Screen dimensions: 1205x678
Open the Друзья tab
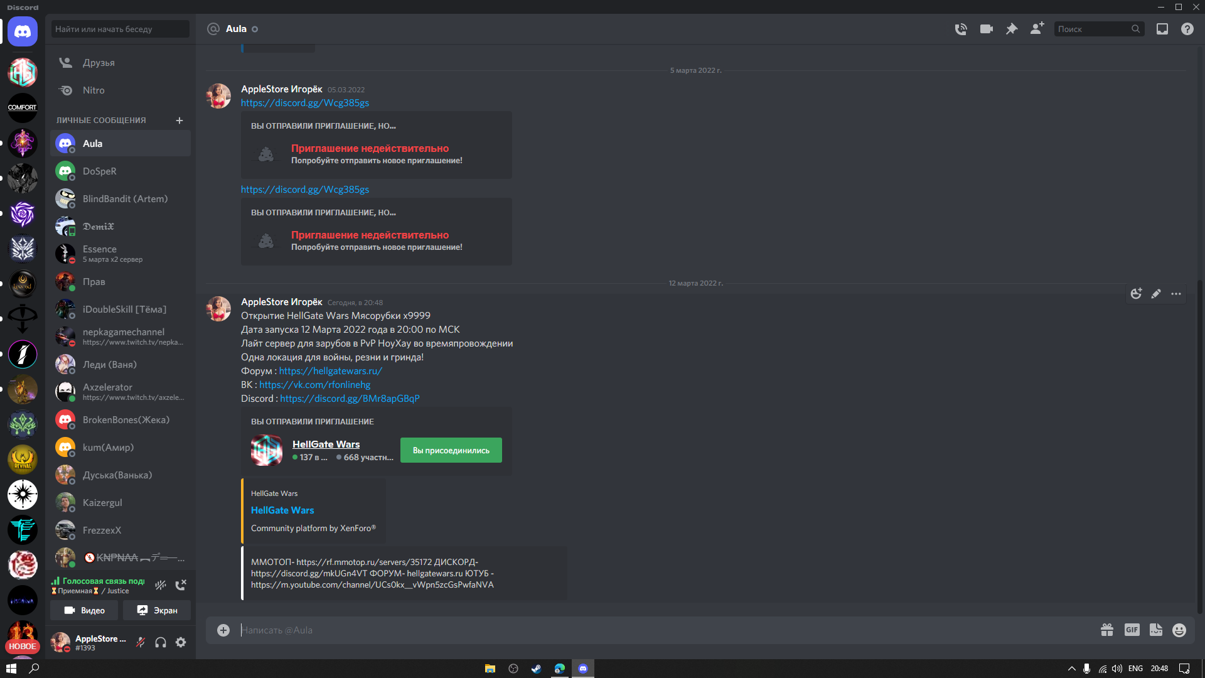pos(120,63)
